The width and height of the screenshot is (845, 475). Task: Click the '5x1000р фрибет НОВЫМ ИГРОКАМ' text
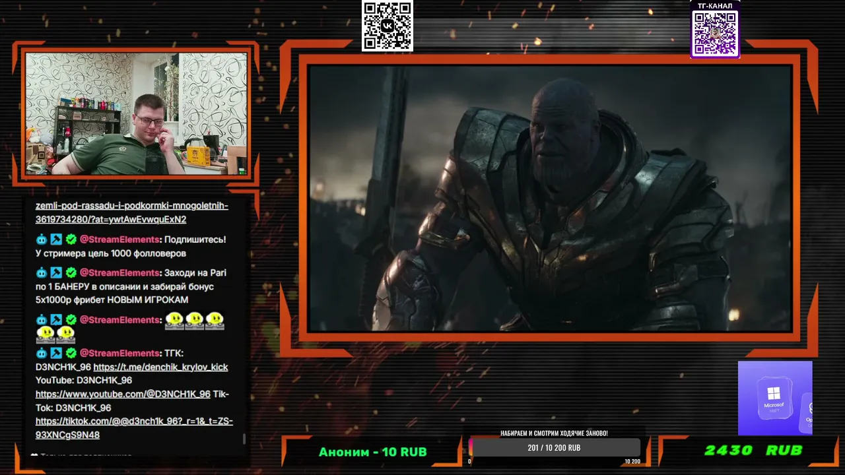pyautogui.click(x=112, y=300)
